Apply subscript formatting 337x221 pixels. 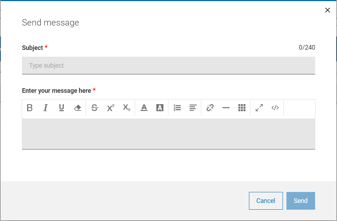click(126, 108)
